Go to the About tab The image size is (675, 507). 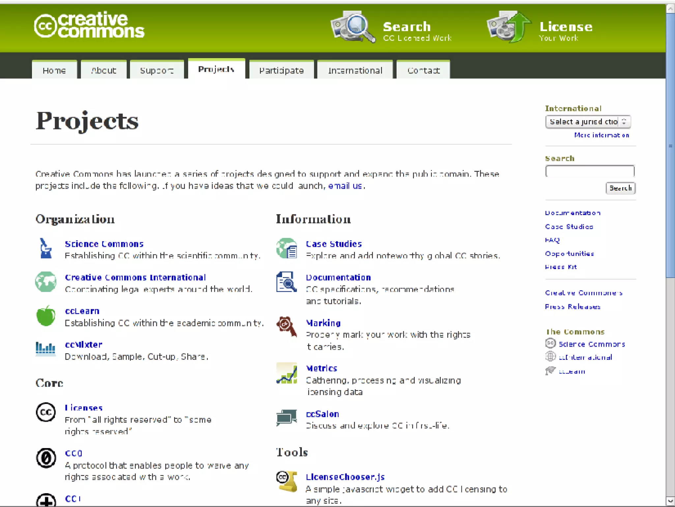(x=103, y=70)
